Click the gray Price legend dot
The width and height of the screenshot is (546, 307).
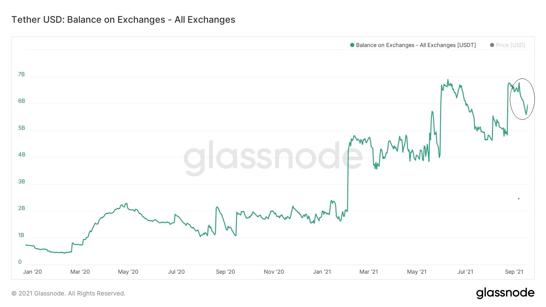pos(492,45)
